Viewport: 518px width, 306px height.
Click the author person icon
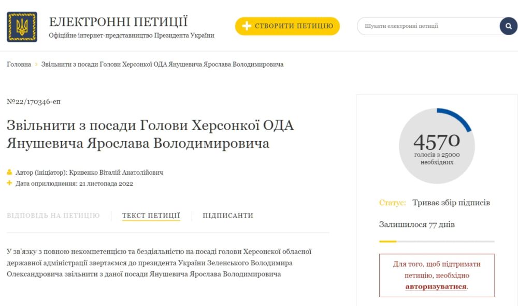[x=9, y=172]
